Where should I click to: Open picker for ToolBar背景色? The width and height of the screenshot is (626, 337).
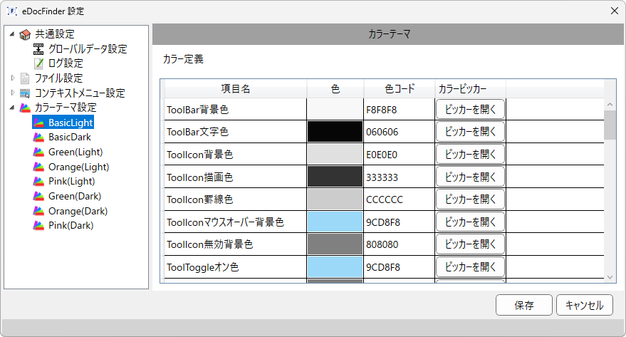(x=470, y=110)
